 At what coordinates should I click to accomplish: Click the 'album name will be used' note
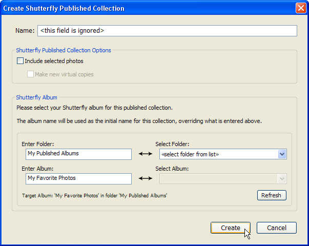139,121
